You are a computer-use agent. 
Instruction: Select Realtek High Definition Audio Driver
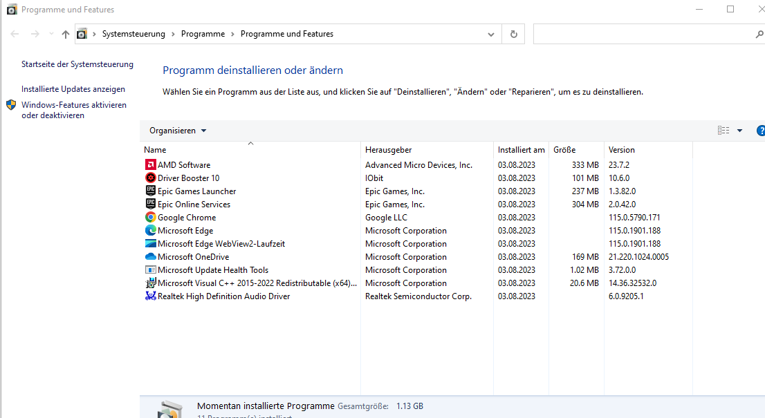223,296
